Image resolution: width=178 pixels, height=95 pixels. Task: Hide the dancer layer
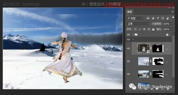129,48
